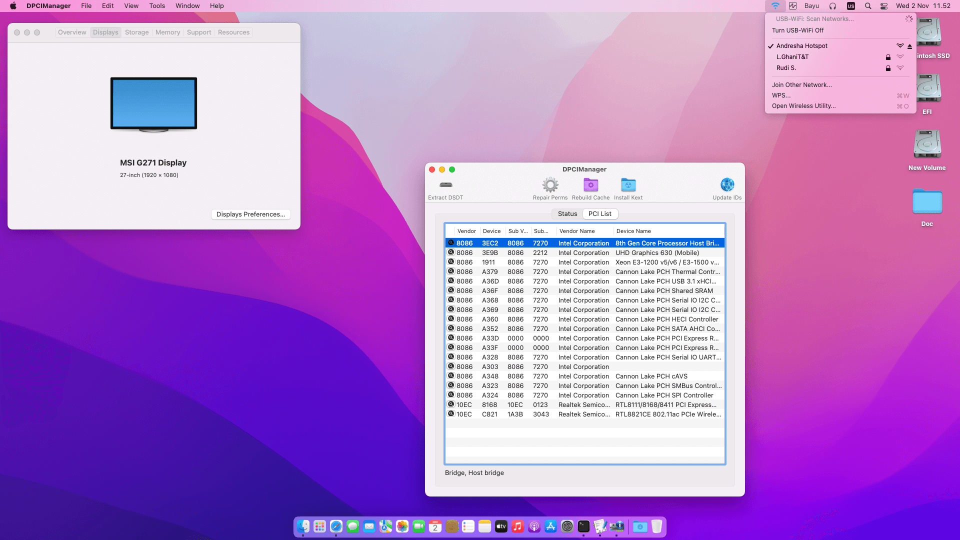Viewport: 960px width, 540px height.
Task: Click magnifier icon on UHD Graphics 630 row
Action: coord(451,252)
